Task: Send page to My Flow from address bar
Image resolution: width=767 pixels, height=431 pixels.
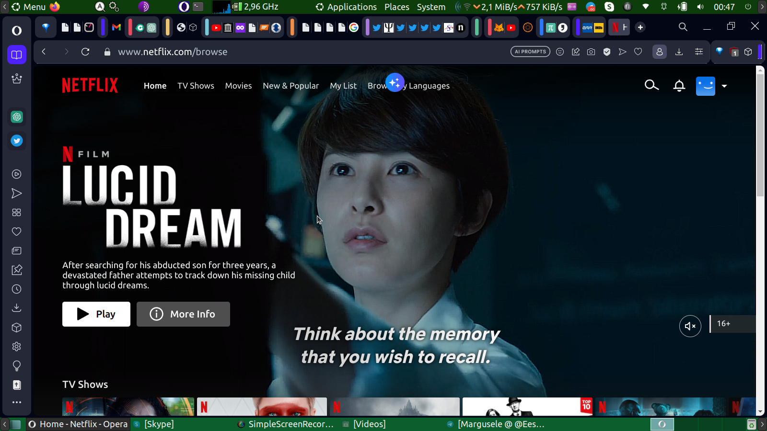Action: pos(622,52)
